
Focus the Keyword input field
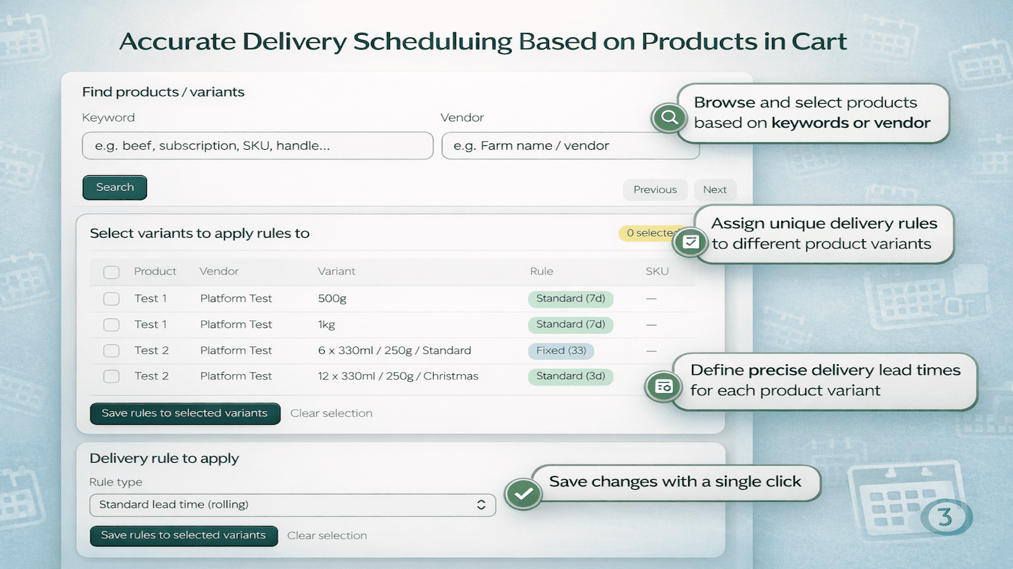(x=258, y=145)
